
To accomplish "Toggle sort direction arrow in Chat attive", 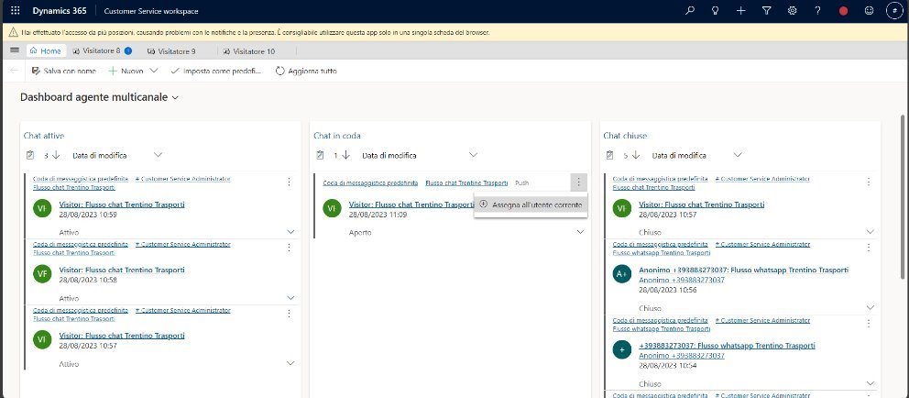I will 55,155.
